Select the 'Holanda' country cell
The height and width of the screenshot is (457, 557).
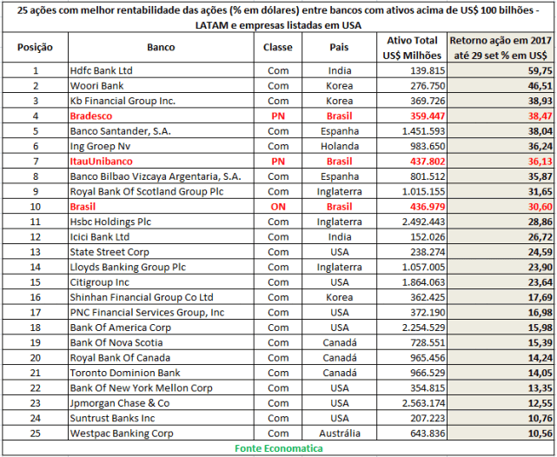pyautogui.click(x=339, y=146)
